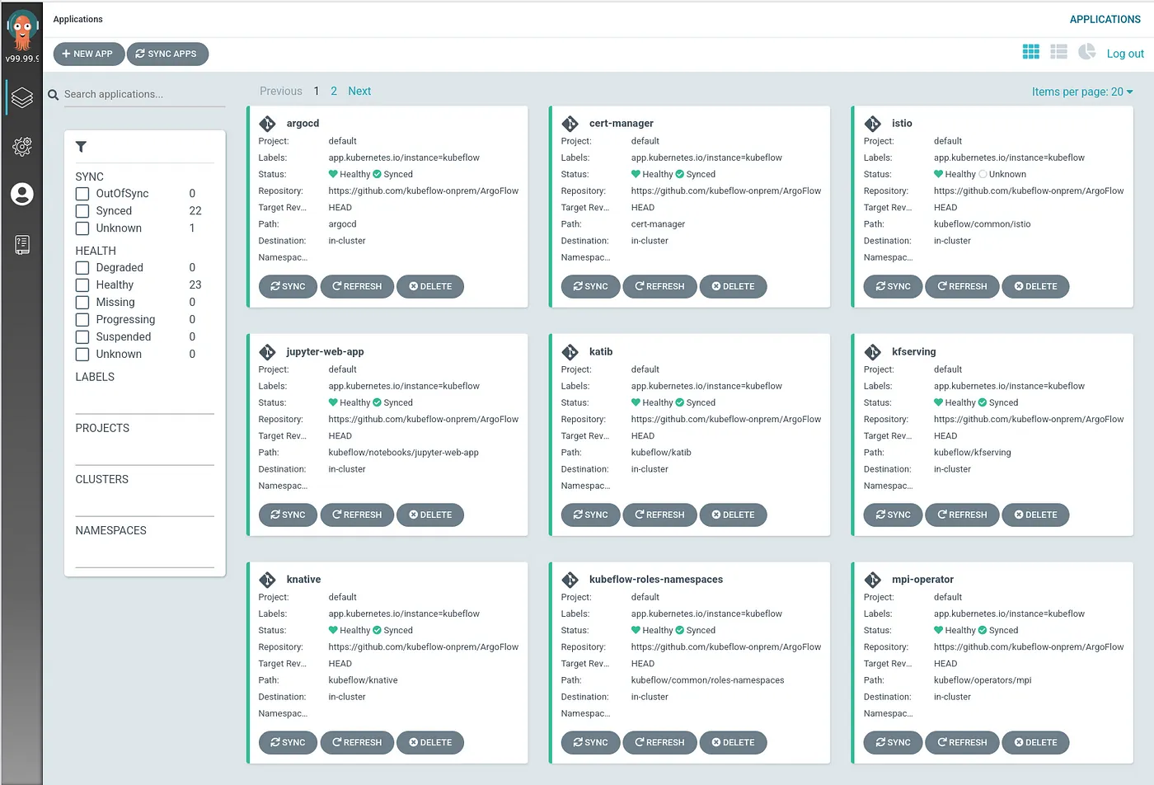Click git icon on kubeflow-roles-namespaces card
Image resolution: width=1154 pixels, height=785 pixels.
tap(570, 580)
